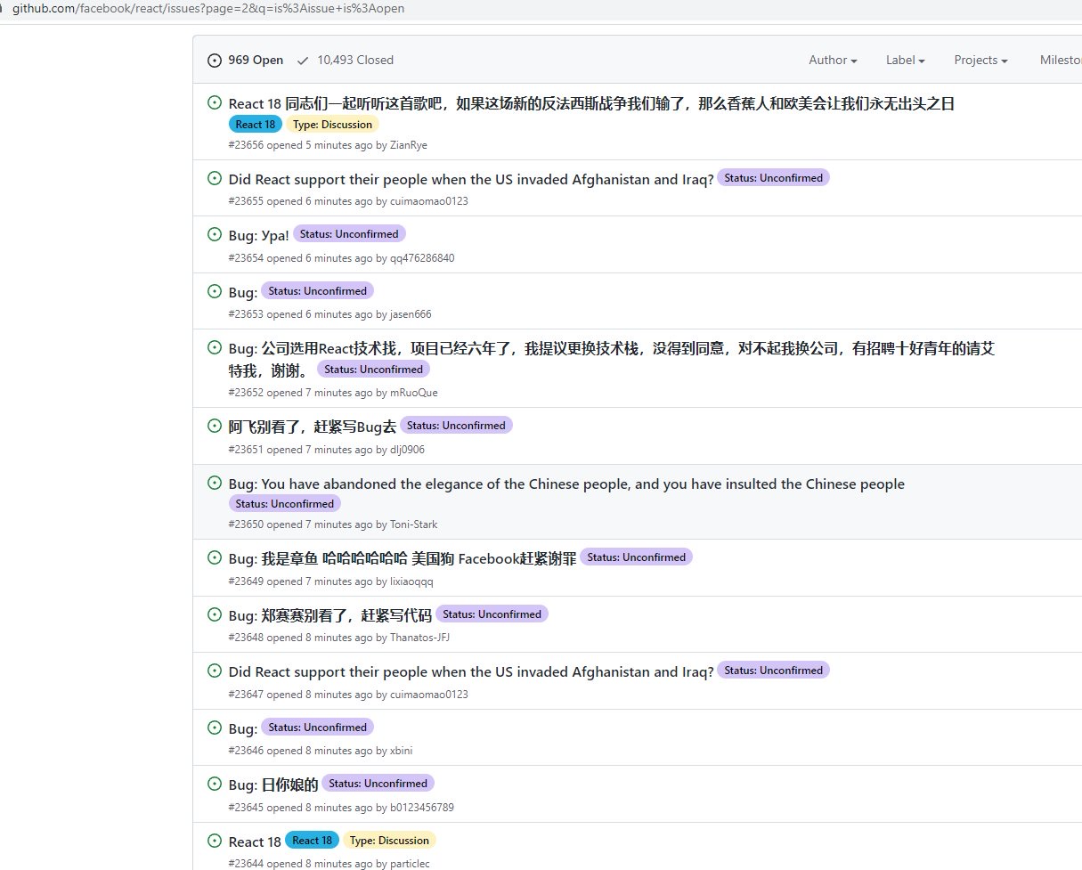This screenshot has width=1082, height=870.
Task: Click the open-issue icon for issue #23646
Action: pyautogui.click(x=215, y=728)
